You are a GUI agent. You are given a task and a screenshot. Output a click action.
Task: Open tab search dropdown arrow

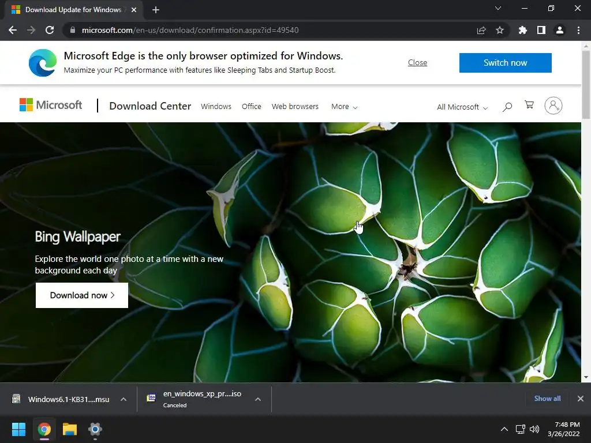point(498,8)
